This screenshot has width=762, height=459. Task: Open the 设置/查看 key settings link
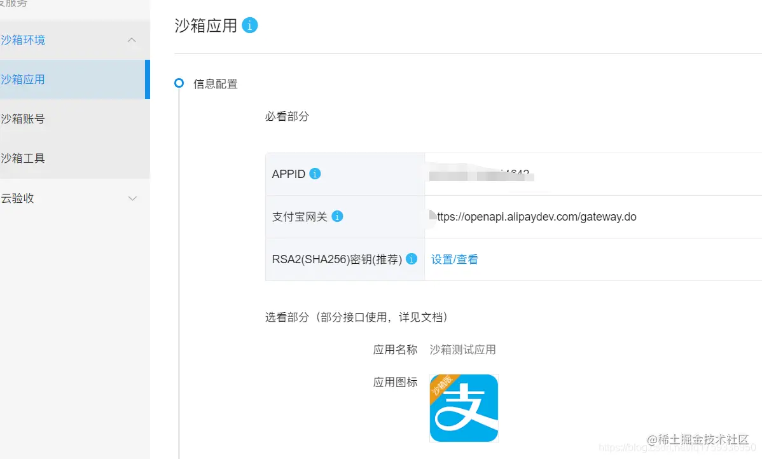point(454,259)
